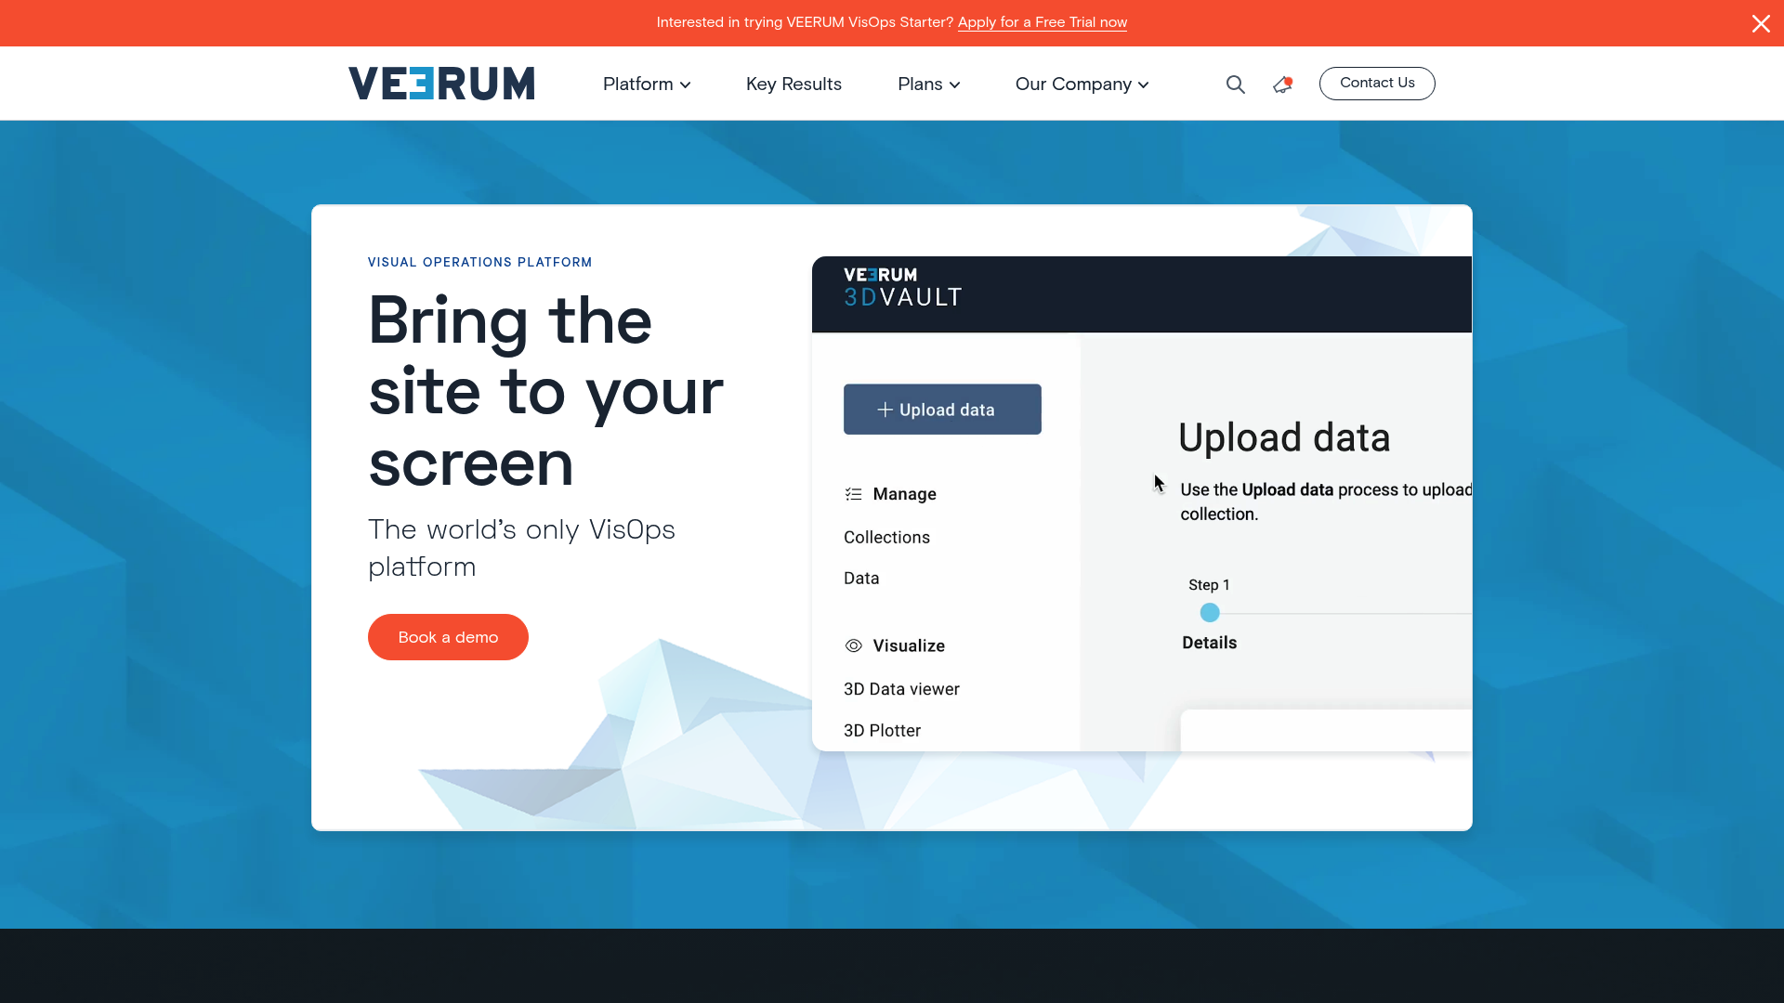Click the Details step label

pos(1209,643)
